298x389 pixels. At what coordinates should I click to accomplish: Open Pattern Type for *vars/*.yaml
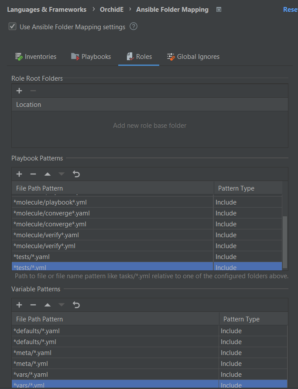[253, 375]
